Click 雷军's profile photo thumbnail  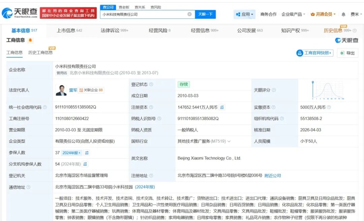(x=61, y=90)
